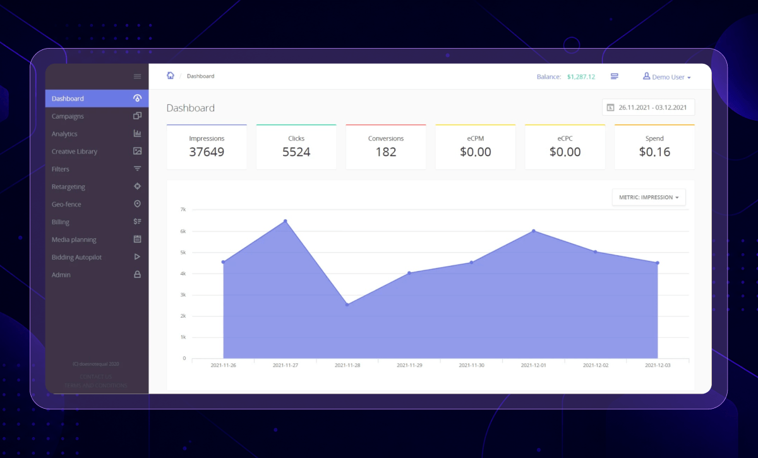
Task: Open Media planning via its calendar icon
Action: (x=137, y=239)
